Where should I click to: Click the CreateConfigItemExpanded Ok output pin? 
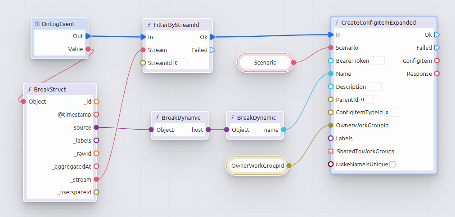point(437,35)
